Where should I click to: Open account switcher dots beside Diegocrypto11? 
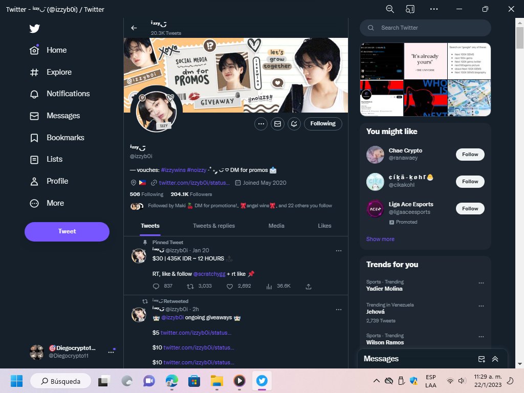[111, 352]
